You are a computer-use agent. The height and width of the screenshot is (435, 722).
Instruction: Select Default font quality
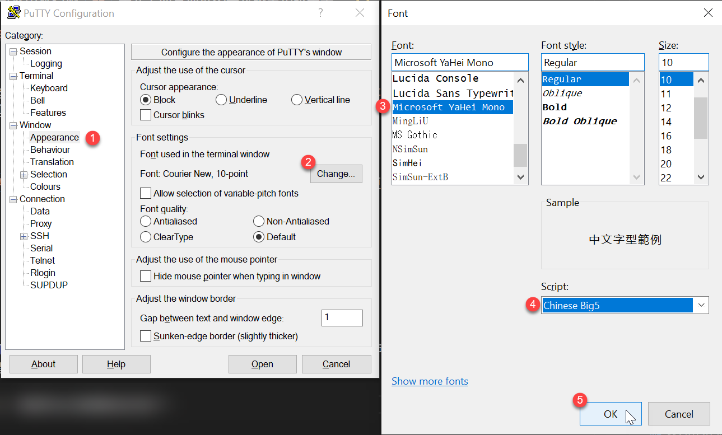coord(259,237)
